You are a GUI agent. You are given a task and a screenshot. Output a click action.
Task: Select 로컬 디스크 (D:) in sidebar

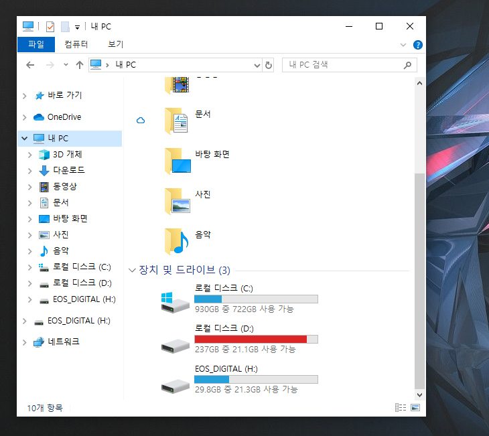[x=82, y=283]
